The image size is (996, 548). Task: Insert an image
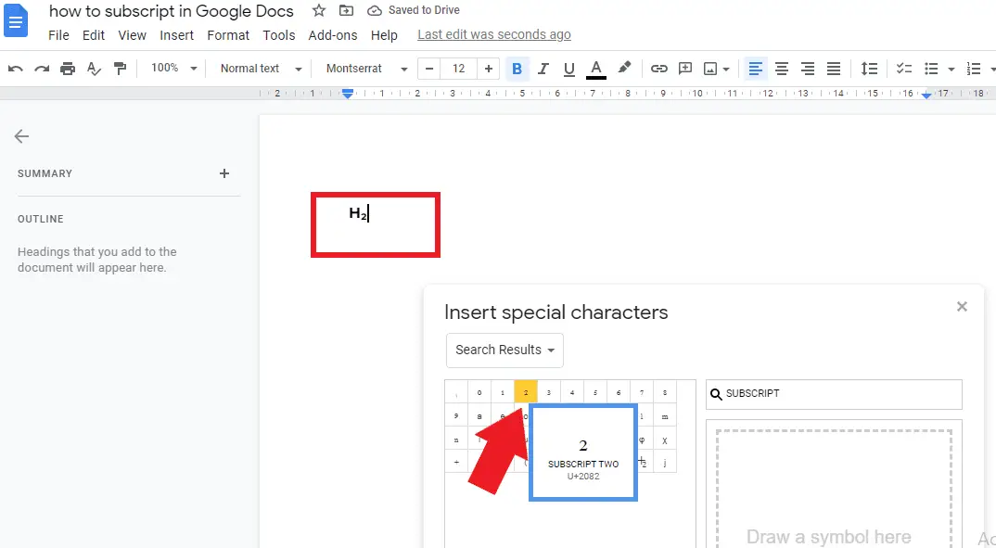point(710,68)
